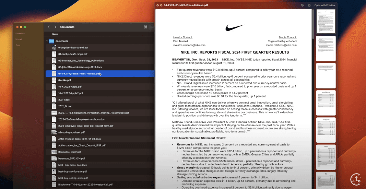Select allwood-spec-sheet.pdf file name

tap(71, 132)
